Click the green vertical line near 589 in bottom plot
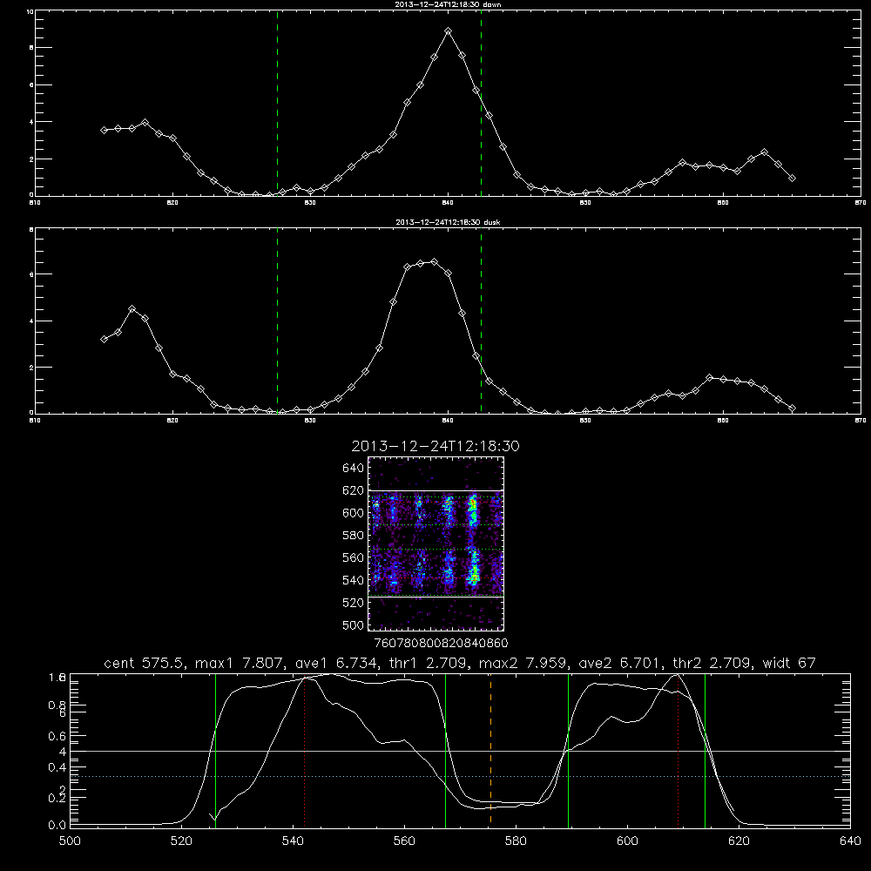Screen dimensions: 871x871 click(x=568, y=751)
